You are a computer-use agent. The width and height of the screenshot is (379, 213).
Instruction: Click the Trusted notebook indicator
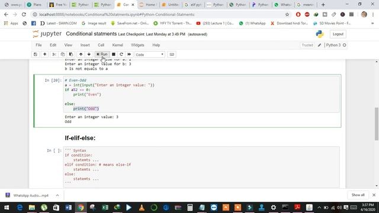tap(307, 45)
